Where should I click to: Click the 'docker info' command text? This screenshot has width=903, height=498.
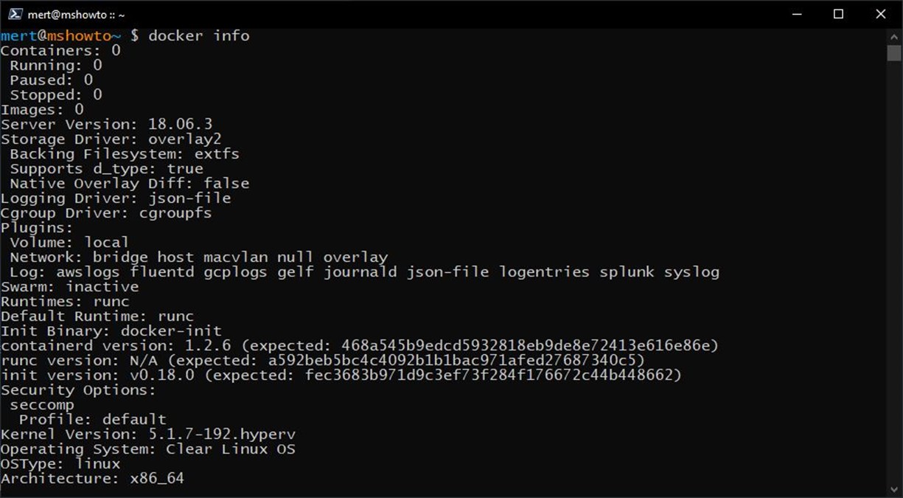pyautogui.click(x=199, y=35)
